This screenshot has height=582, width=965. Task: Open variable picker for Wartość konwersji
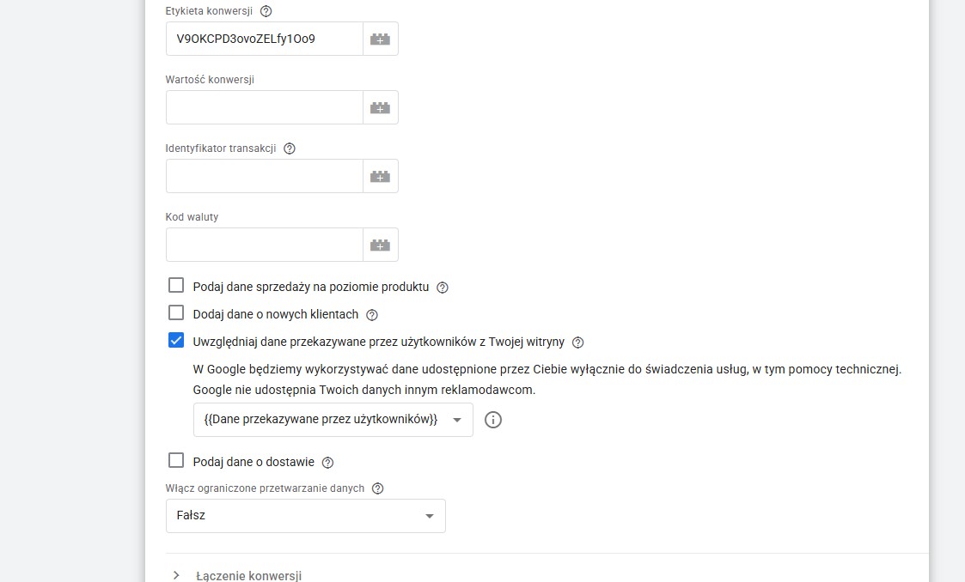[x=380, y=107]
